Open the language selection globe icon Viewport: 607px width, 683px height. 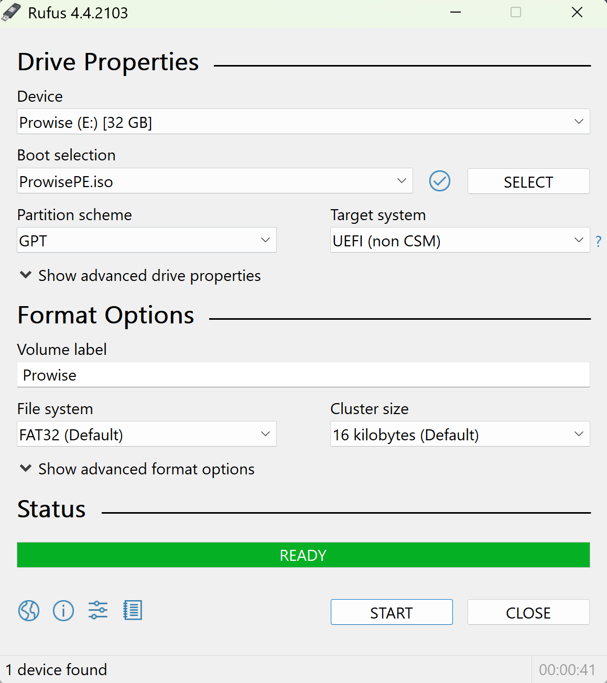(x=29, y=611)
